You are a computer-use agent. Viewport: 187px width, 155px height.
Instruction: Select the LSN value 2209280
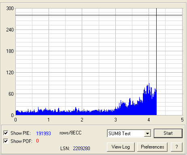[81, 149]
